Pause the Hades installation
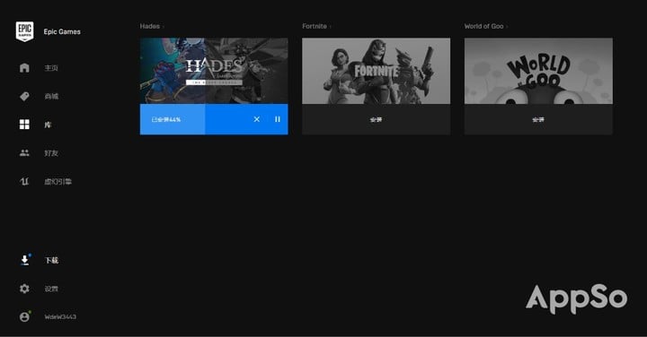The height and width of the screenshot is (337, 647). pos(278,119)
